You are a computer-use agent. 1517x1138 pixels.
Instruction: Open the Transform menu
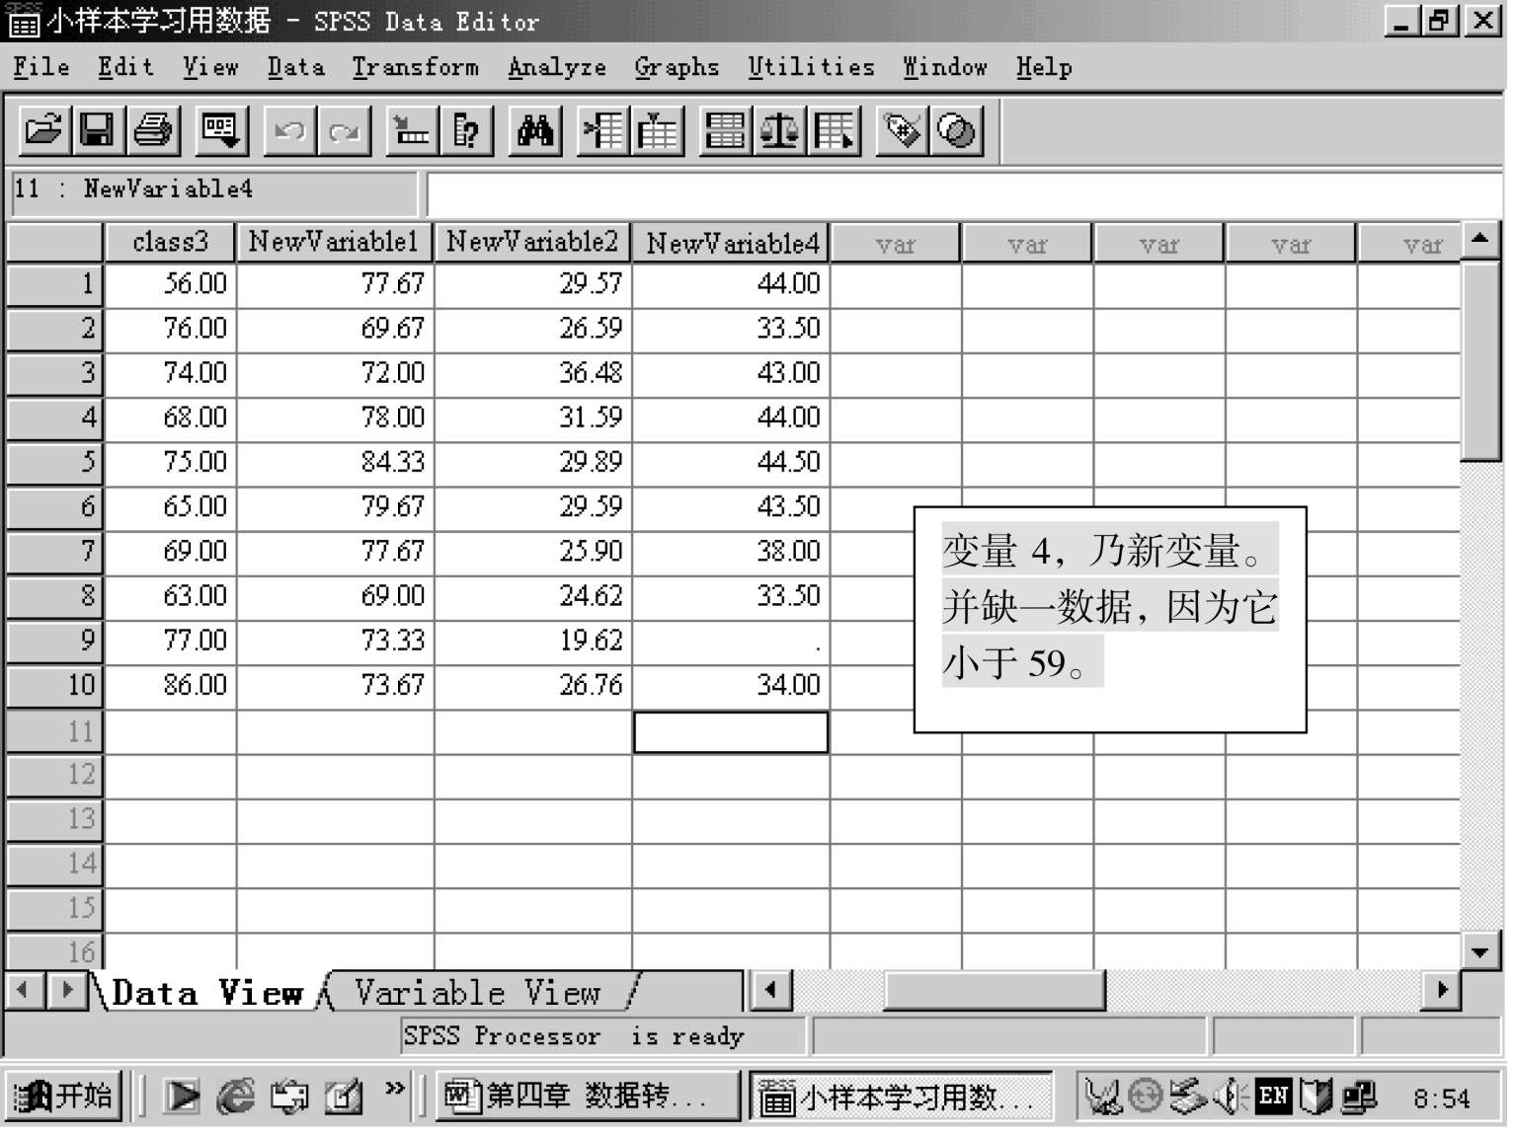415,67
